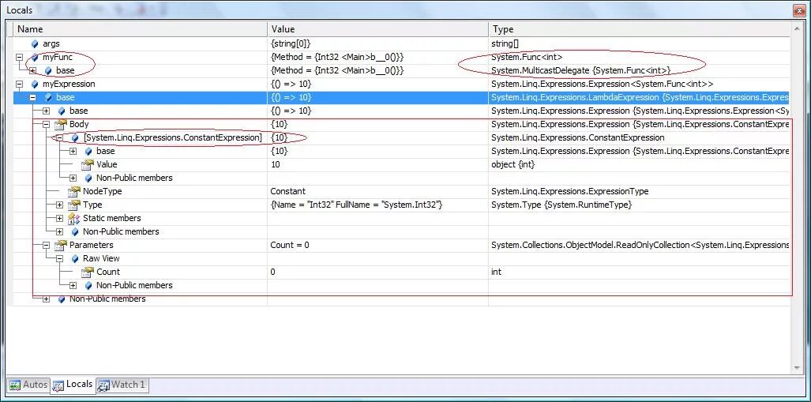Viewport: 811px width, 402px height.
Task: Click the Count property icon
Action: pos(88,272)
